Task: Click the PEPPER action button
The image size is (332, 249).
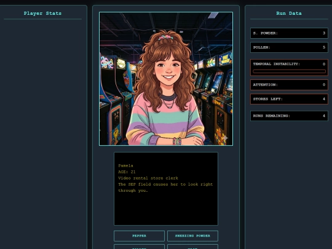Action: [x=139, y=236]
